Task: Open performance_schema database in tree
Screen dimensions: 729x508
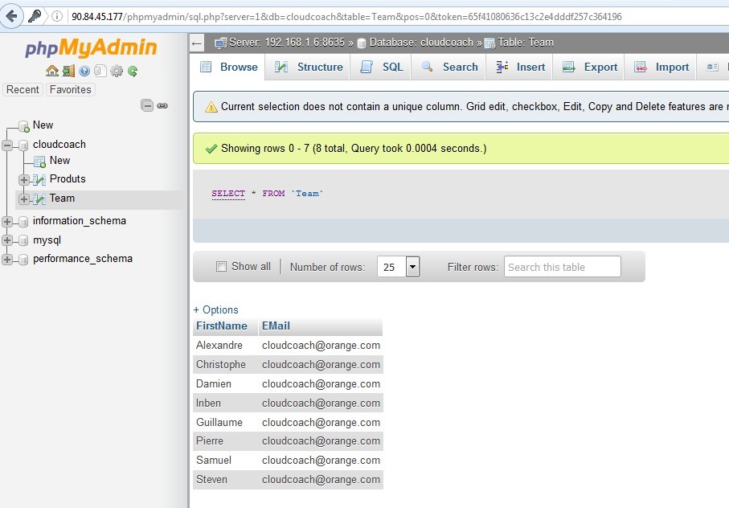Action: click(83, 258)
